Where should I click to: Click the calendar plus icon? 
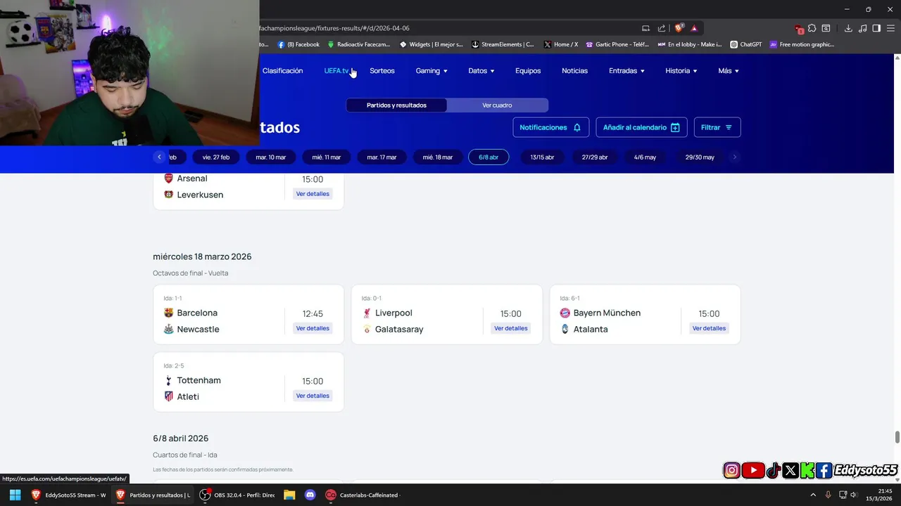[x=675, y=127]
